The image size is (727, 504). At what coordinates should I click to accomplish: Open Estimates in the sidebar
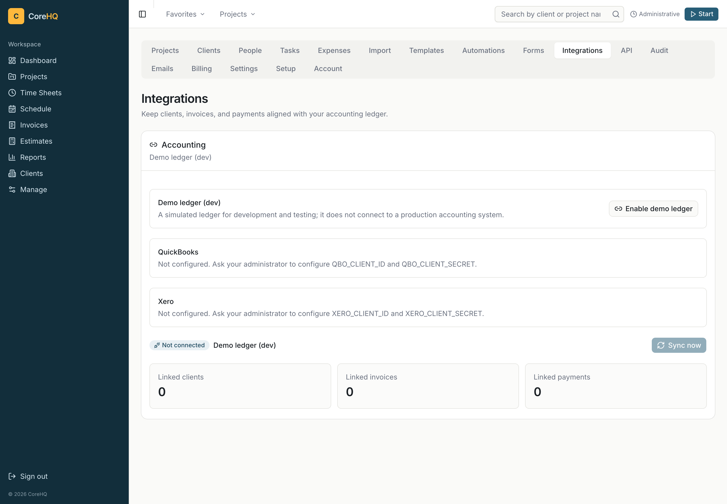[x=64, y=141]
